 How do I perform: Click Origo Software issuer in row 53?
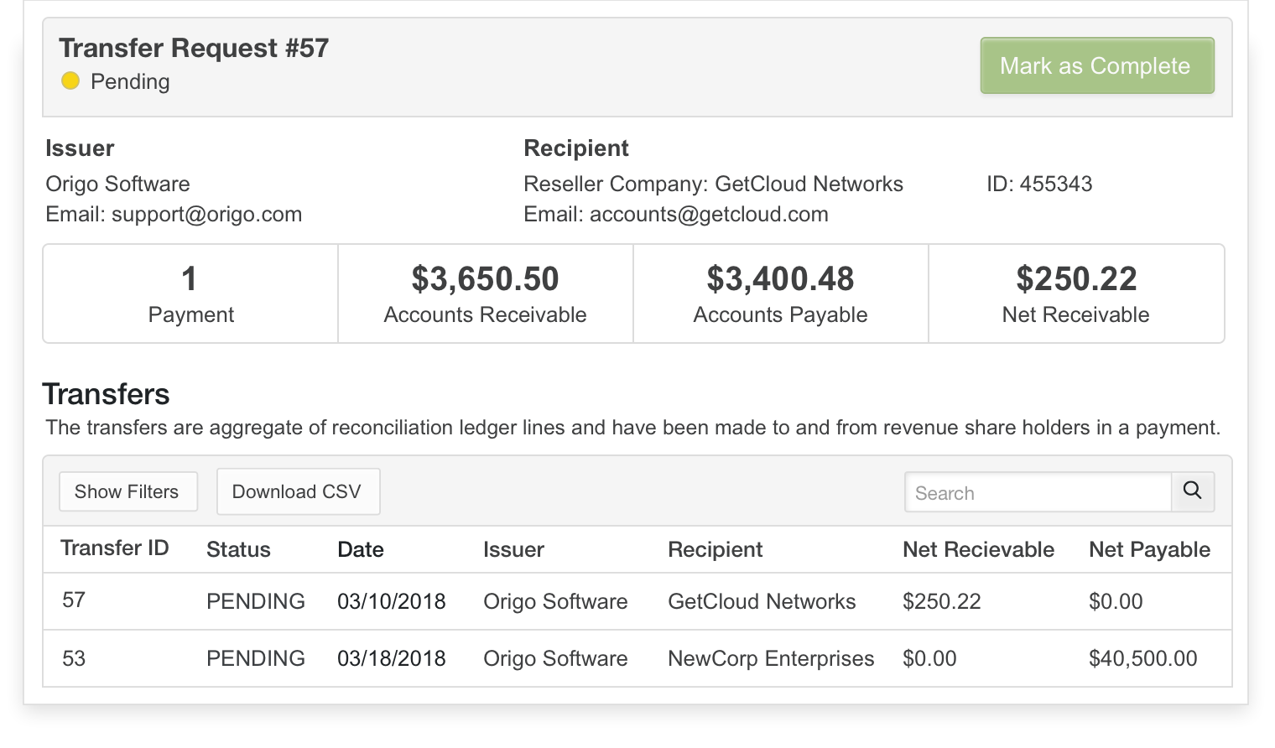[555, 658]
